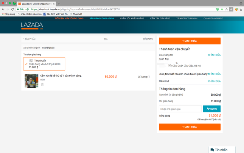Image resolution: width=244 pixels, height=153 pixels.
Task: Bookmark page with the star icon
Action: coord(227,9)
